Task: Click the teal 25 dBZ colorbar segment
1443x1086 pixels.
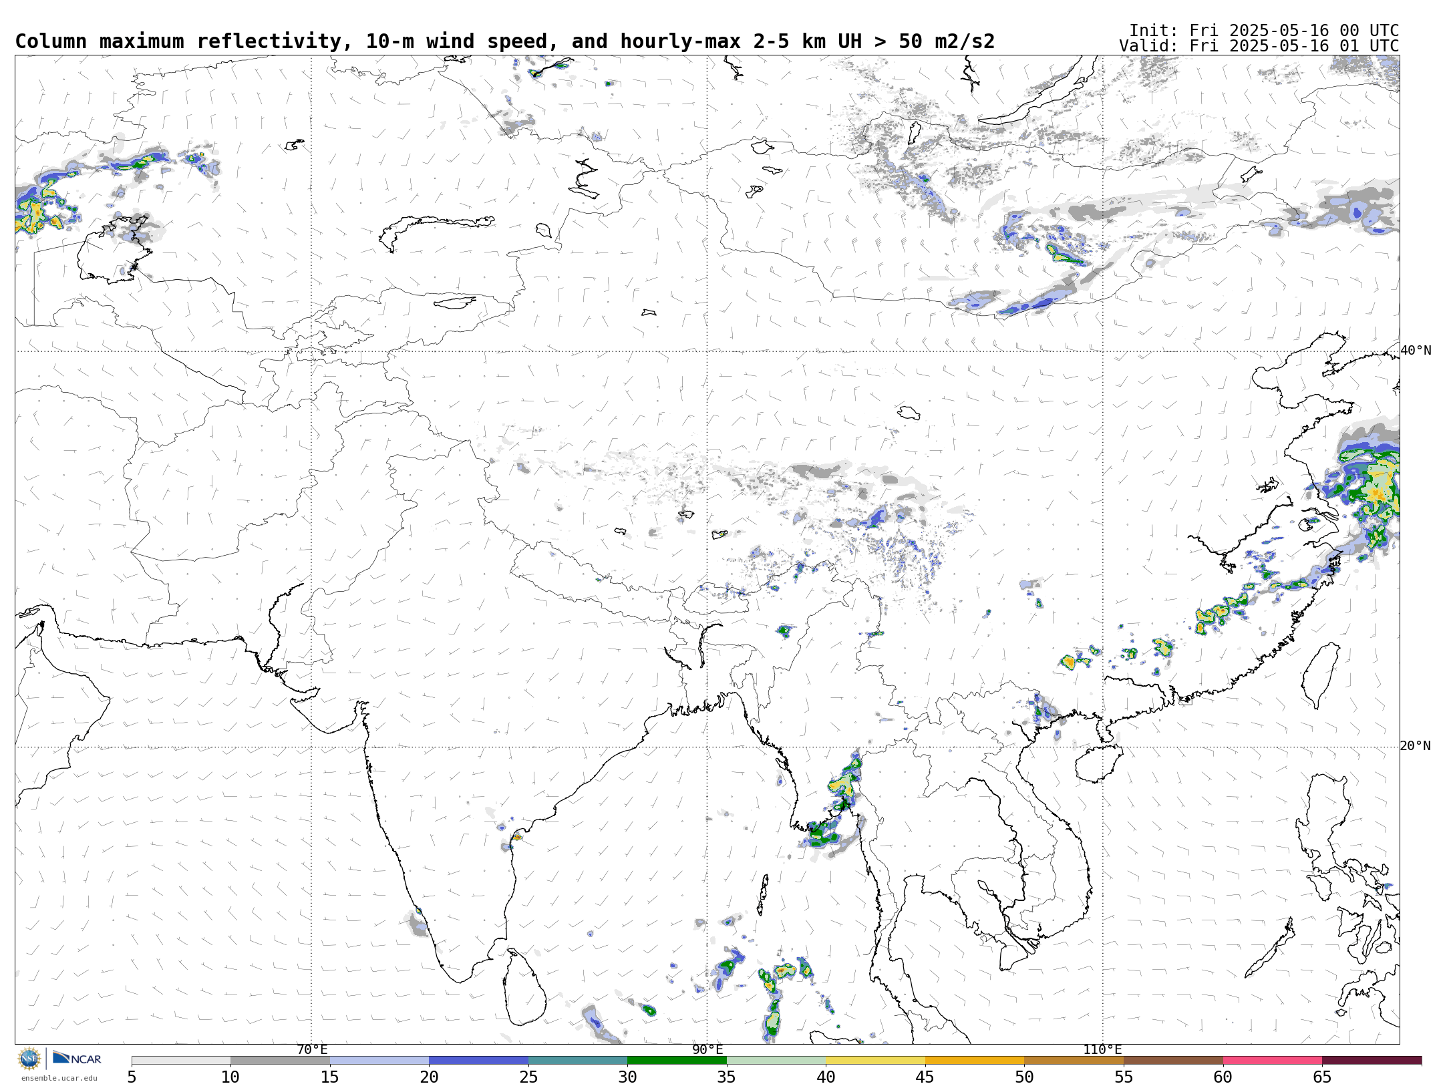Action: 578,1061
